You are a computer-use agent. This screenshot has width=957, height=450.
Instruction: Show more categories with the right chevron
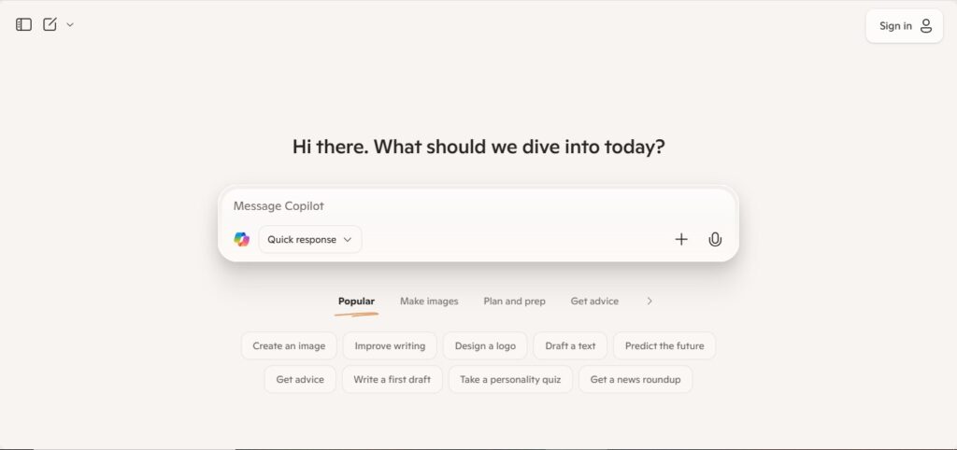click(650, 301)
